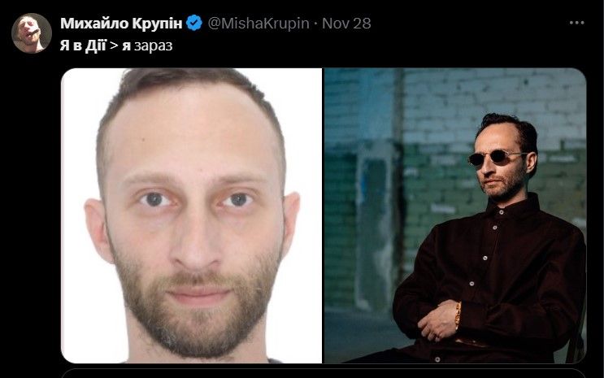Open the Nov 28 timestamp link
Image resolution: width=604 pixels, height=378 pixels.
(x=346, y=24)
